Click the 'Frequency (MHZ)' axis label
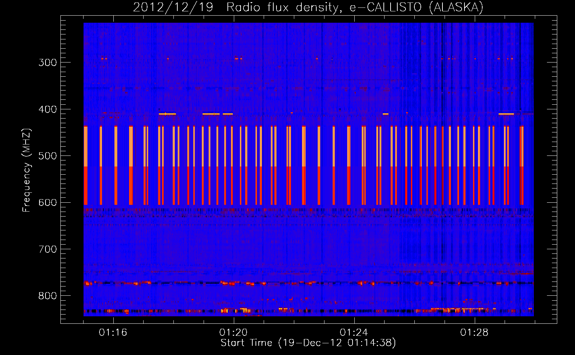This screenshot has width=575, height=355. click(27, 170)
